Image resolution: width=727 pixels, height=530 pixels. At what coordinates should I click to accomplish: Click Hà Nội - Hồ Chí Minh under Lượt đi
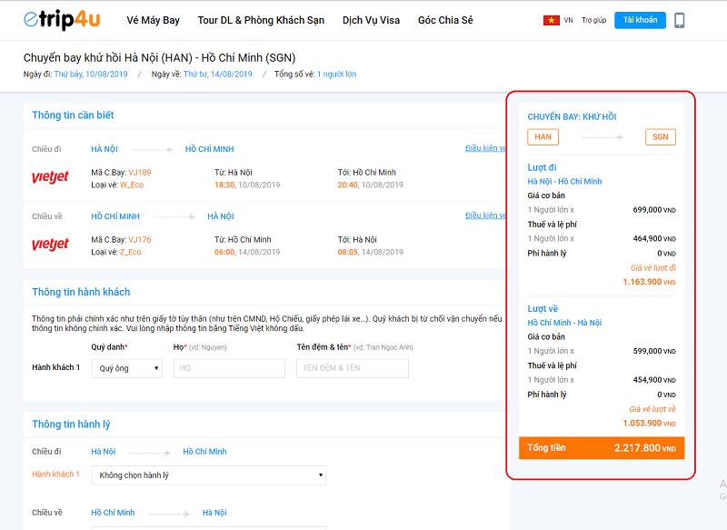[564, 182]
